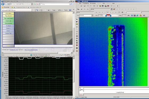Open the Web Slice Gallery dropdown

[x=35, y=7]
